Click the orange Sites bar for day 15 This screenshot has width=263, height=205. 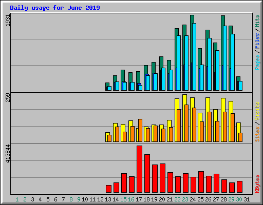125,137
